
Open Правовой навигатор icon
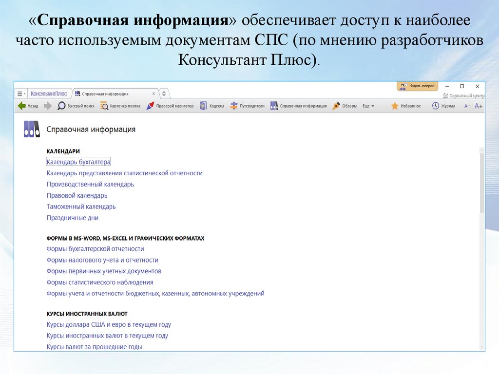tap(150, 106)
